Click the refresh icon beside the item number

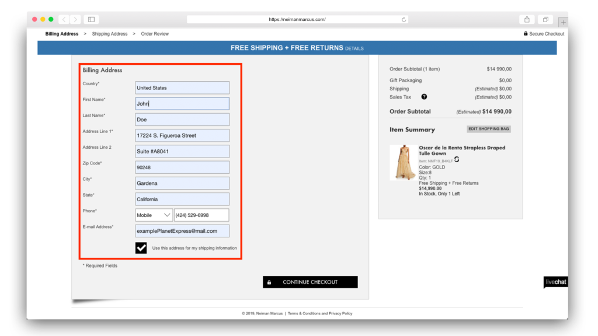pyautogui.click(x=457, y=160)
